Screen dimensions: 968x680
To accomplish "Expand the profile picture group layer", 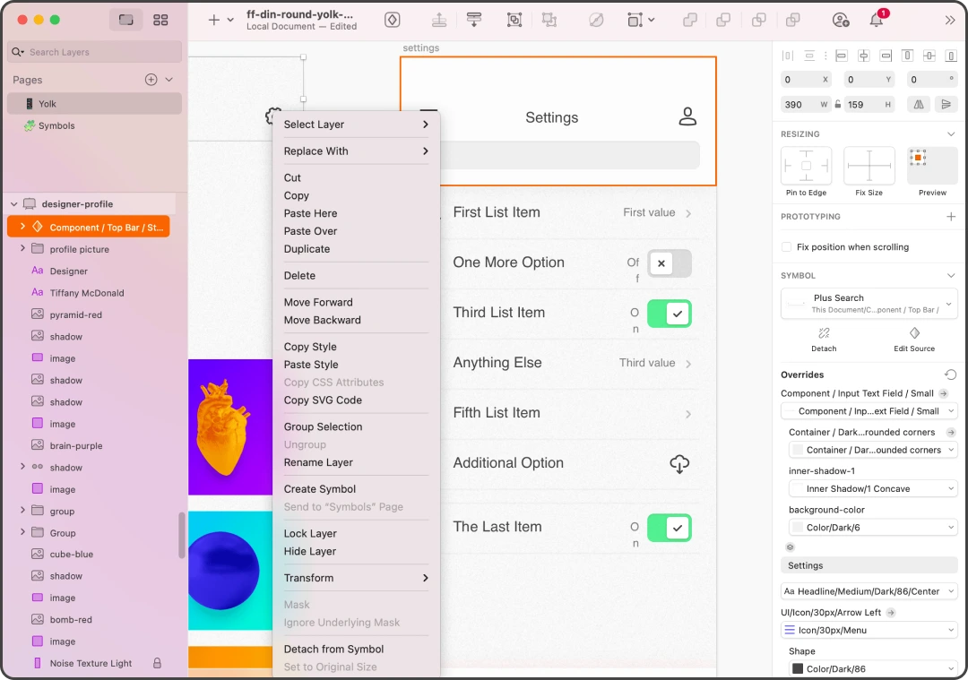I will coord(22,249).
